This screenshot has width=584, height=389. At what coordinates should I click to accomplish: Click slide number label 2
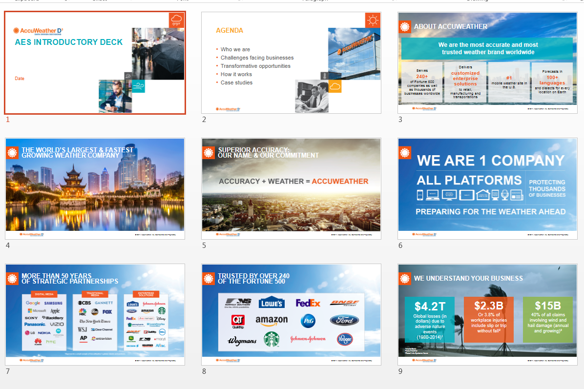pos(204,120)
